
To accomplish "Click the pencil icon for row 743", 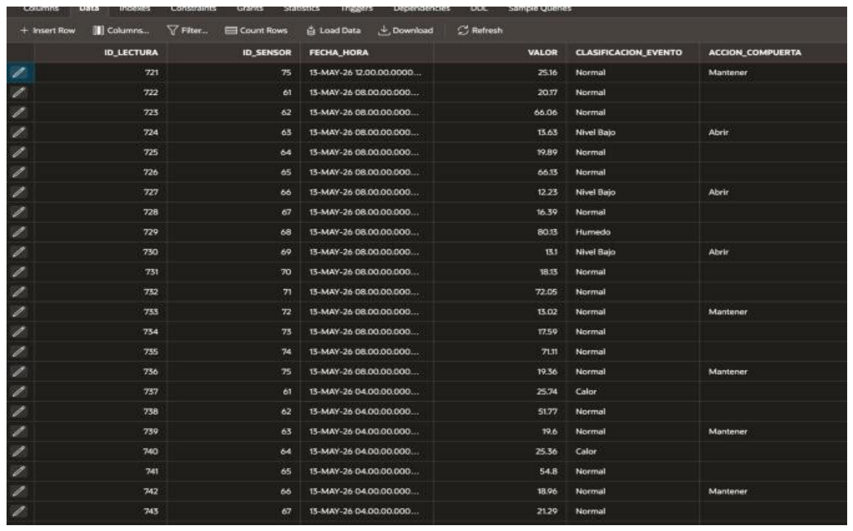I will coord(19,511).
